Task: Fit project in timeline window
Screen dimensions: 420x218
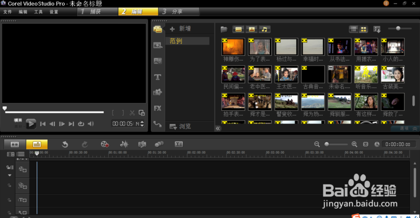Action: (x=366, y=145)
